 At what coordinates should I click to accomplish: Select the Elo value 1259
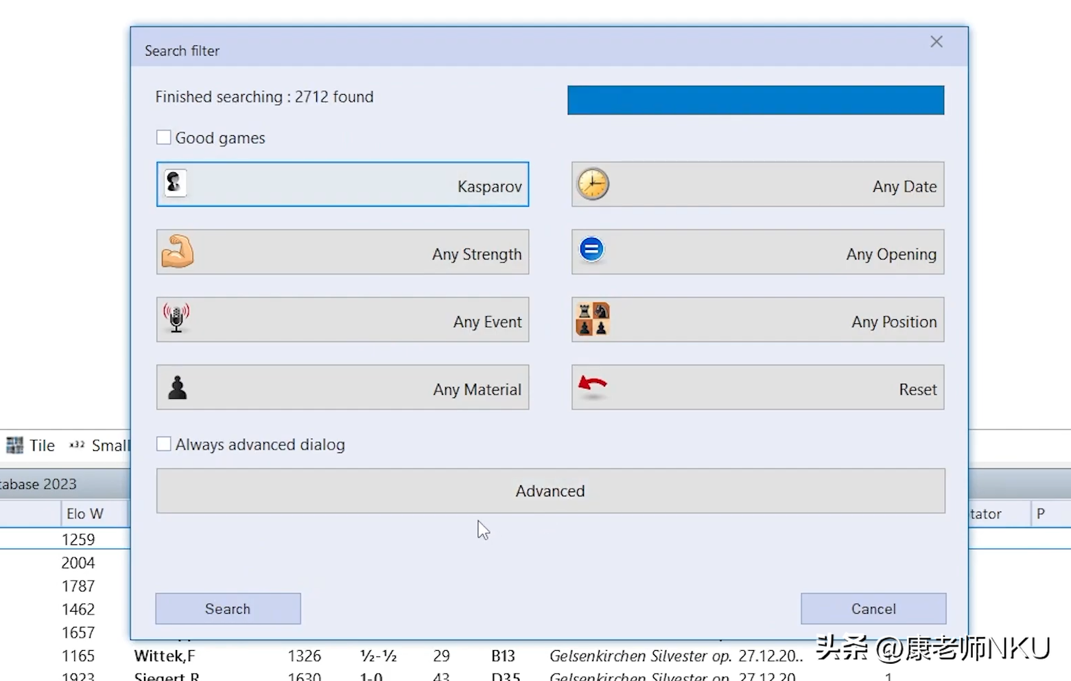pos(78,540)
